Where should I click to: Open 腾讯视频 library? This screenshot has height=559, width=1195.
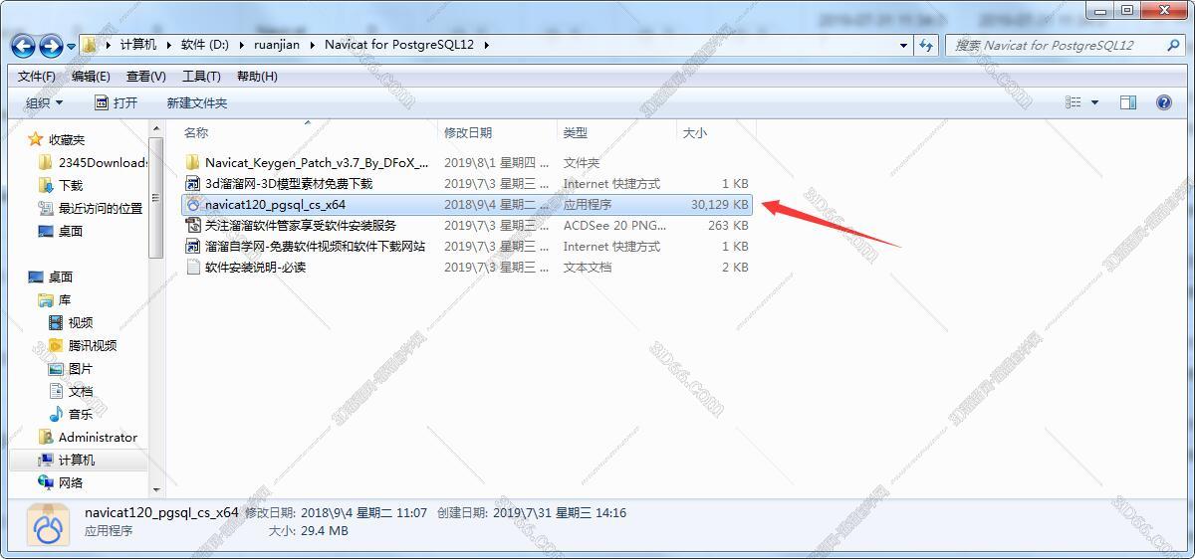93,345
